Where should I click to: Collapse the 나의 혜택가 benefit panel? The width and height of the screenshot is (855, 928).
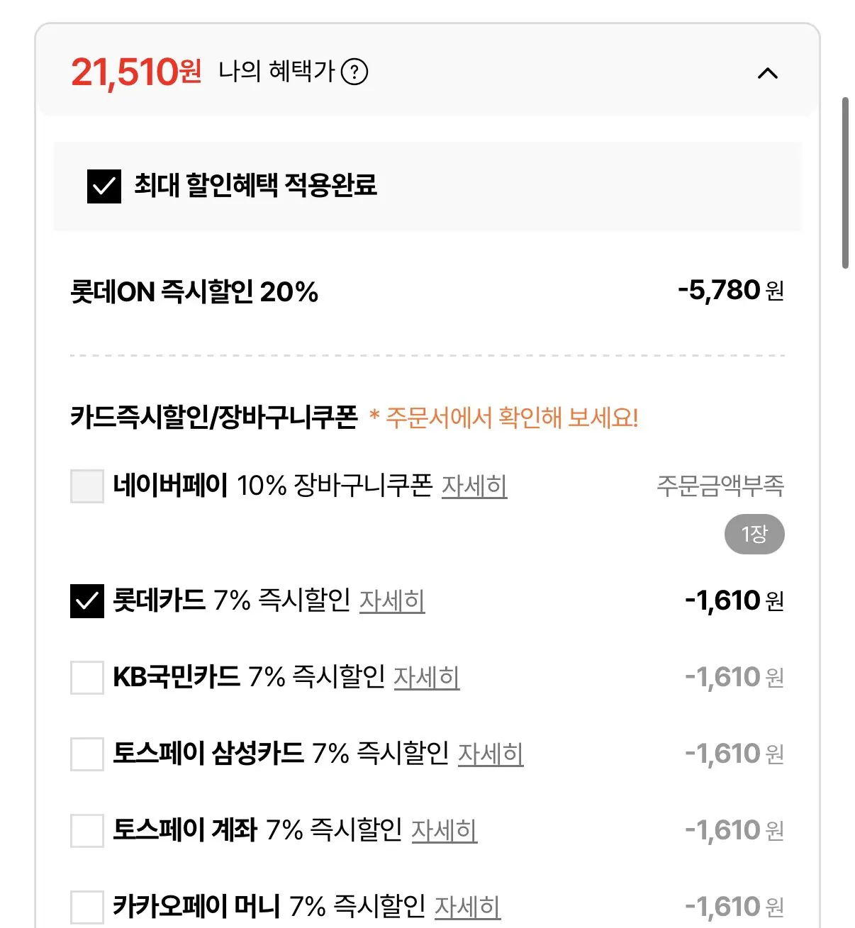pos(767,73)
